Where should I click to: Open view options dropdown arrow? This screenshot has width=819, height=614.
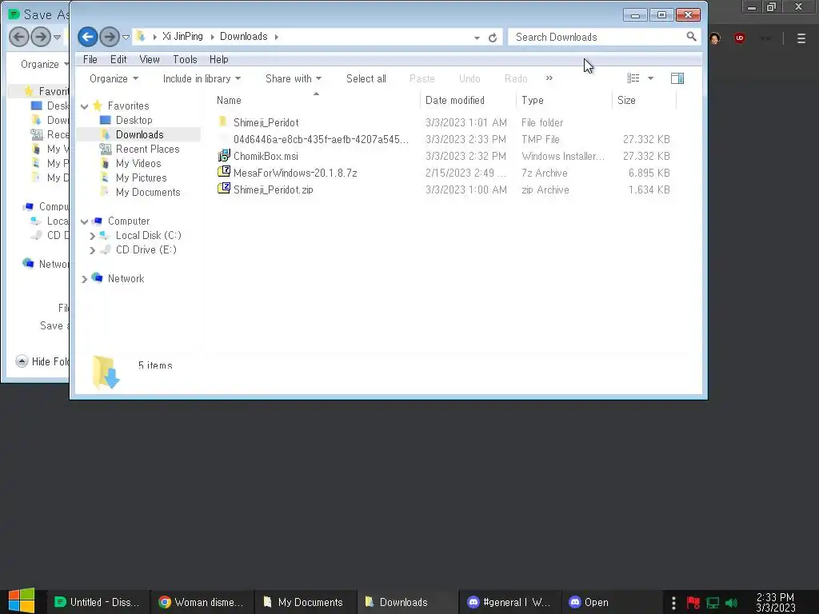pos(650,78)
